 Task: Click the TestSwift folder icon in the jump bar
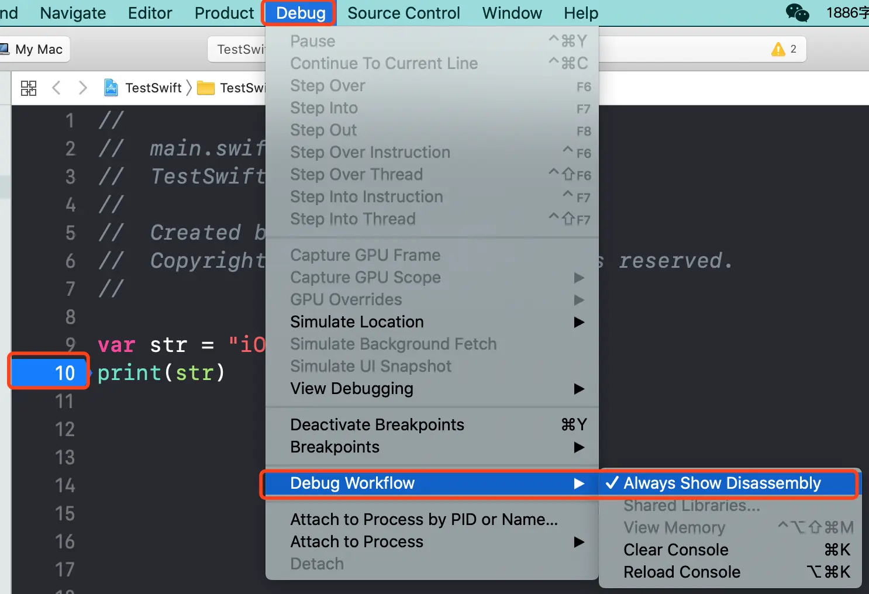pos(206,88)
